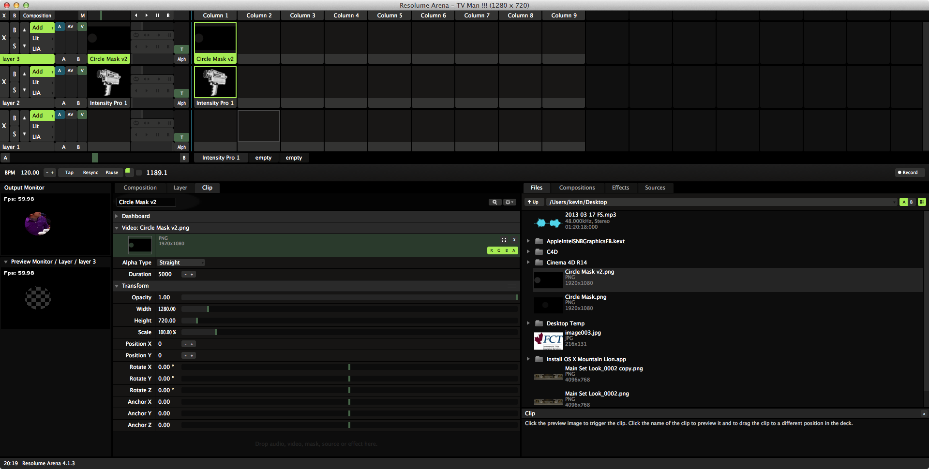This screenshot has height=469, width=929.
Task: Switch to the Effects tab
Action: coord(620,188)
